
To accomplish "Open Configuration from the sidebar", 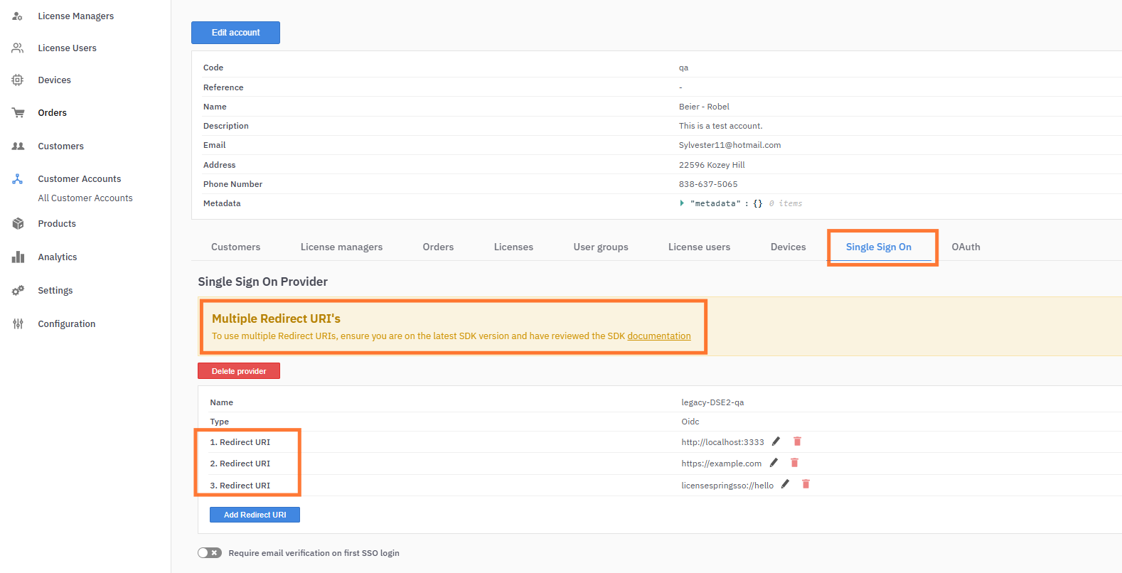I will (66, 324).
